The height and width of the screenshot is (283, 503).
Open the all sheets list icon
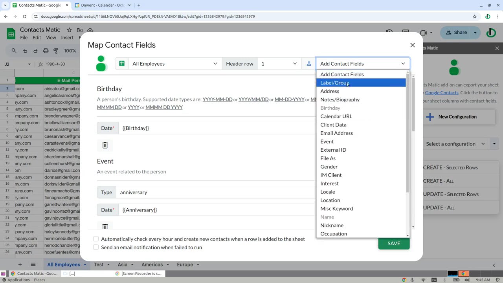(33, 265)
